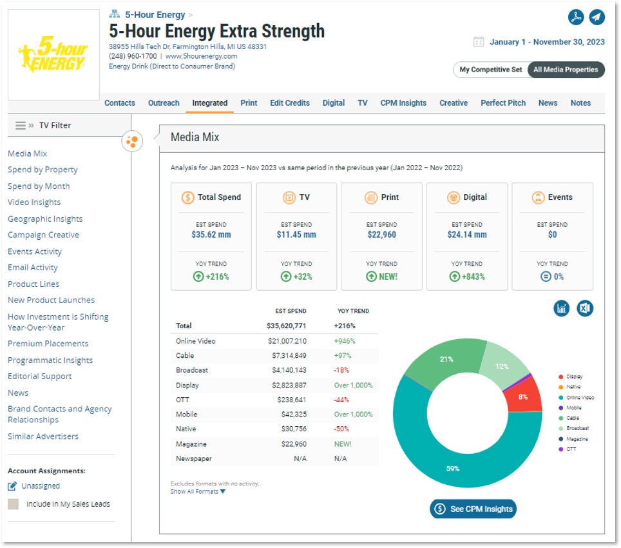This screenshot has height=548, width=621.
Task: Click the Online Video legend swatch
Action: (x=561, y=397)
